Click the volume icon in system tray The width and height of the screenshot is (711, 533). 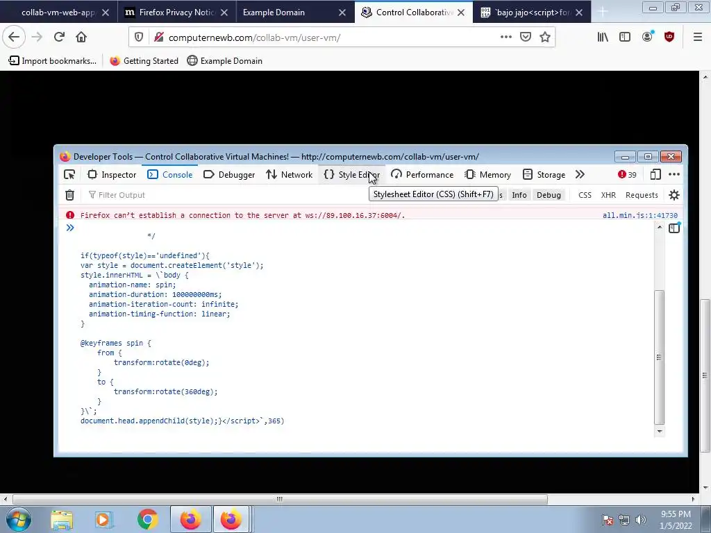(641, 520)
